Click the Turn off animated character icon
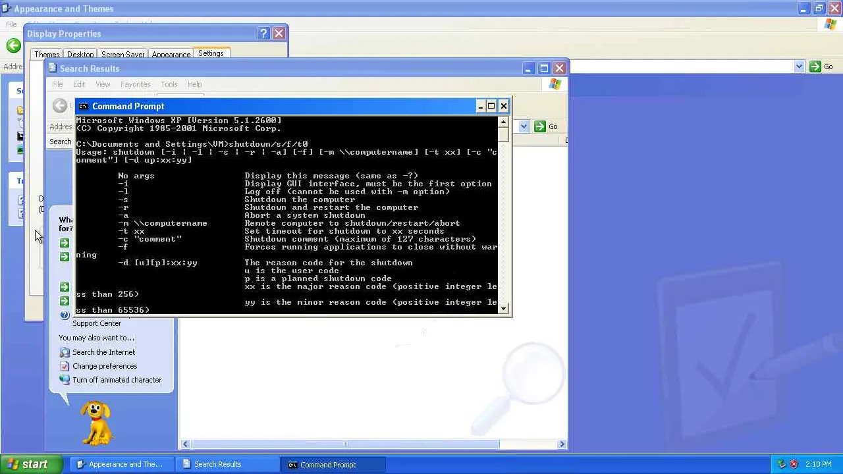 (x=65, y=380)
